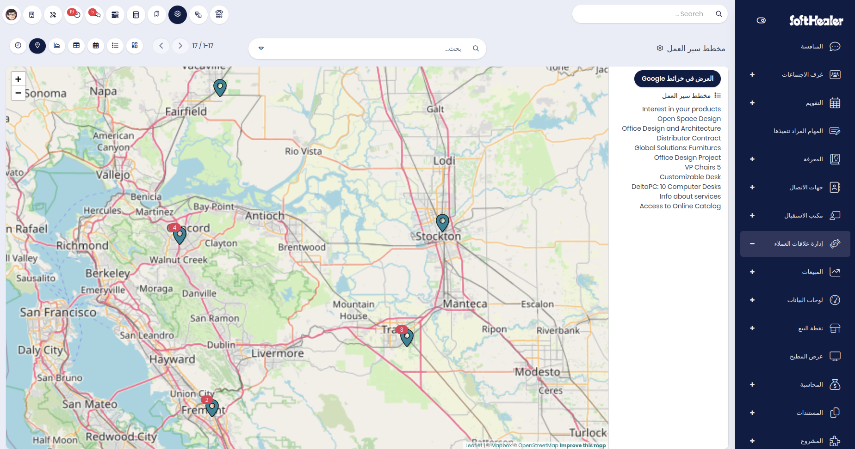855x449 pixels.
Task: Open عرض المطبخ menu in sidebar
Action: (795, 356)
